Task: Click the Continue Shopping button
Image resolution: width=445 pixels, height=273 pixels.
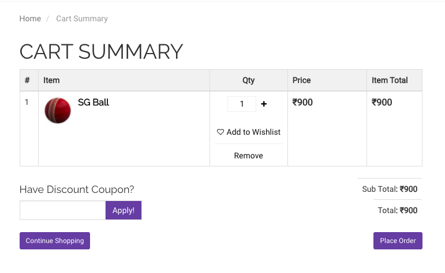Action: click(x=55, y=241)
